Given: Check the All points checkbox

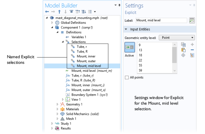Looking at the screenshot, I should [x=127, y=77].
